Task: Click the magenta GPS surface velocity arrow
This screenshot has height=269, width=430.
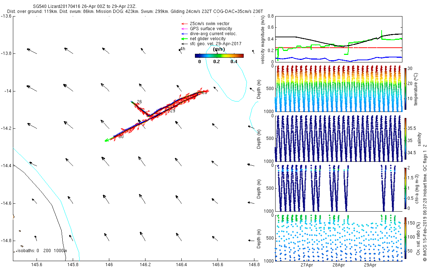Action: click(x=185, y=29)
